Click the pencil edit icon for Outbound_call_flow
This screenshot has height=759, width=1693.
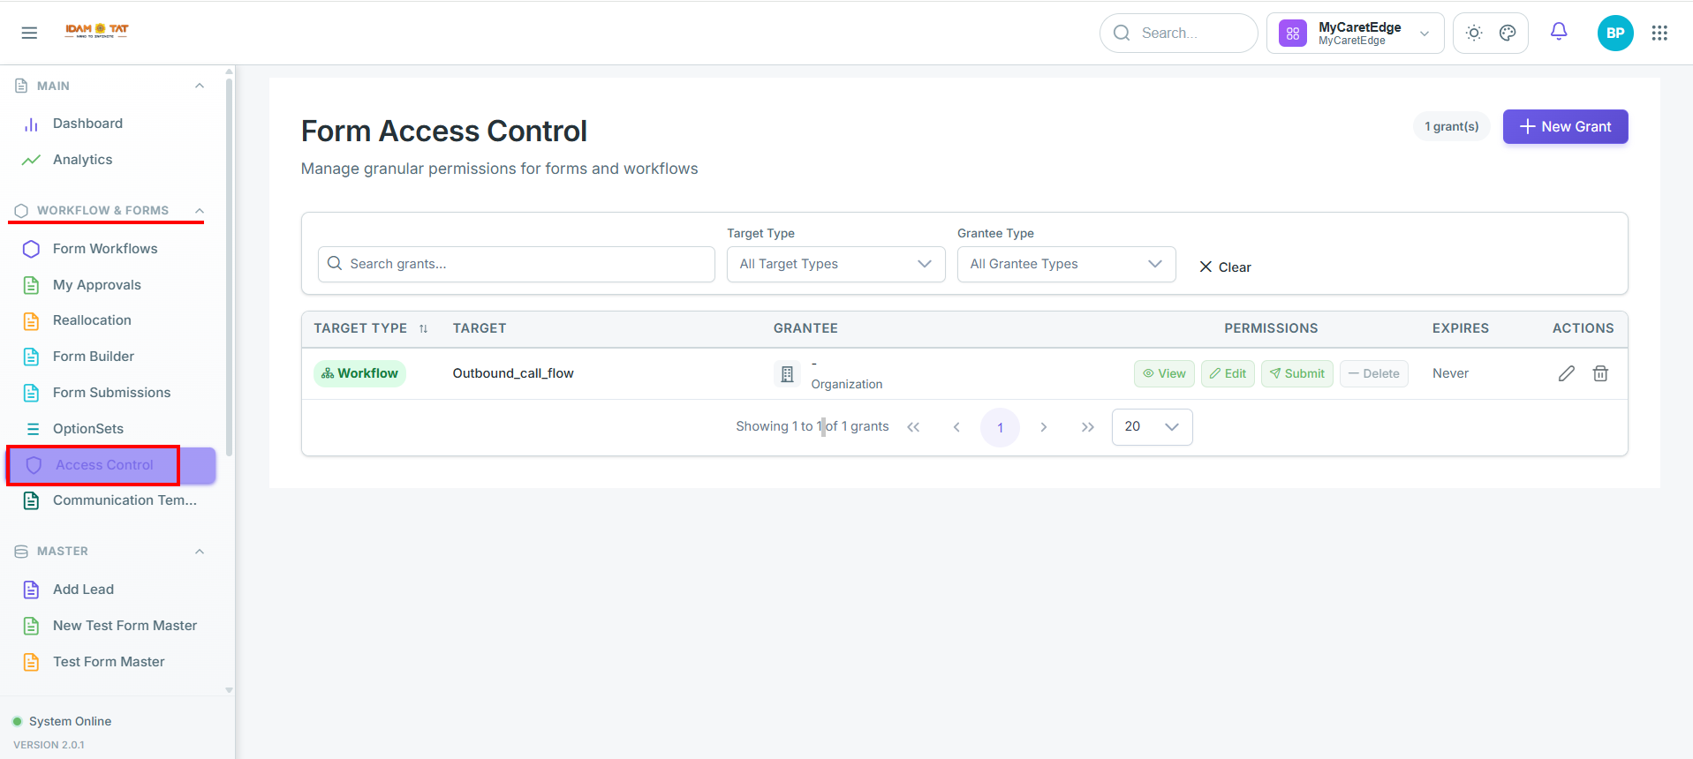click(1566, 373)
